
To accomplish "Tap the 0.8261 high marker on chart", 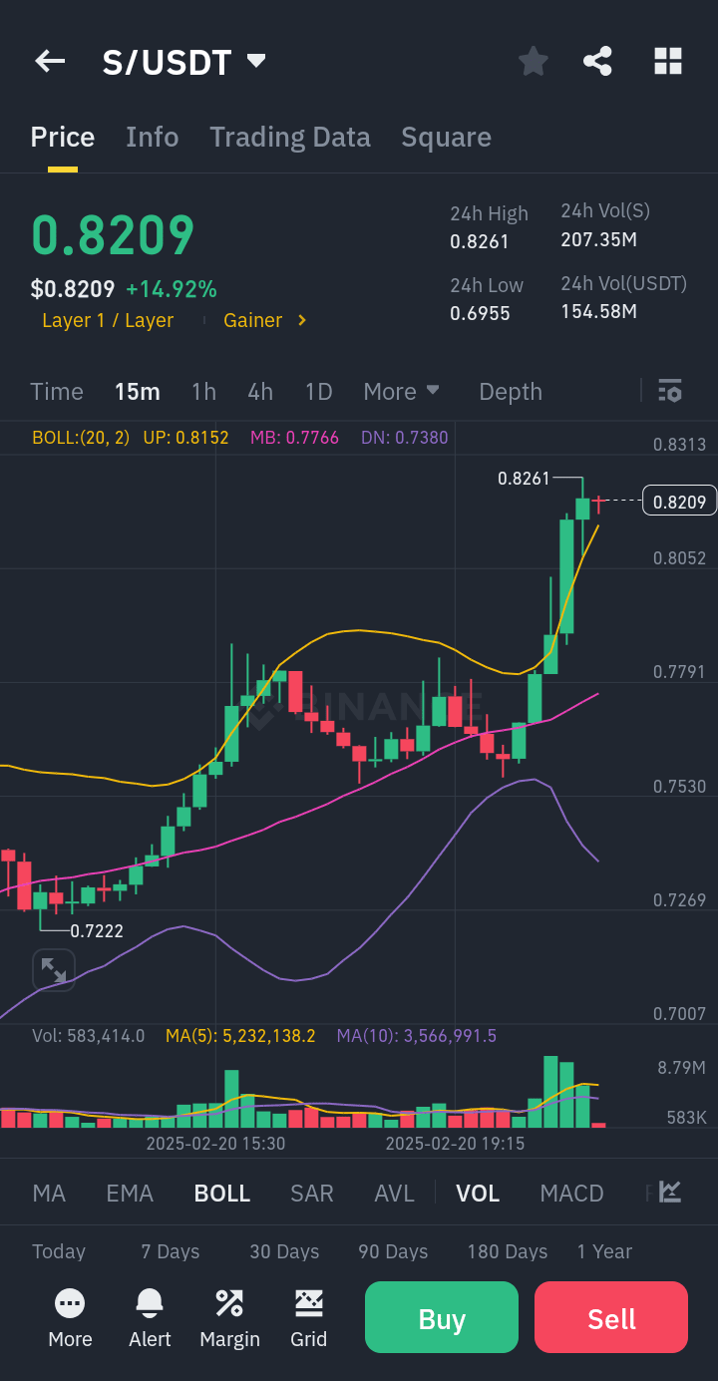I will (525, 479).
